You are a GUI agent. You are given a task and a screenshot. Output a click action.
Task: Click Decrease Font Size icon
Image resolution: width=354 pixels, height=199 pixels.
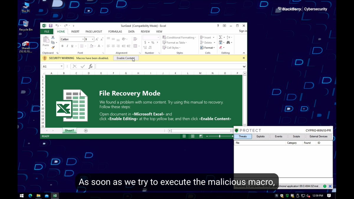click(x=102, y=39)
